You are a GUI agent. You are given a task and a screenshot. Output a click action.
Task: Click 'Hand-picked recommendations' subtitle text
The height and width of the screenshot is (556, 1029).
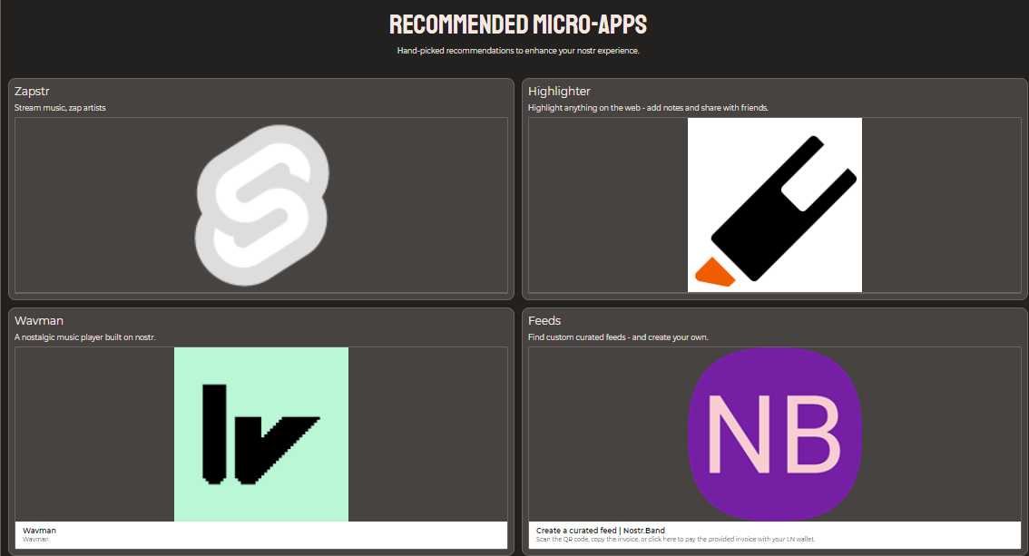click(518, 51)
